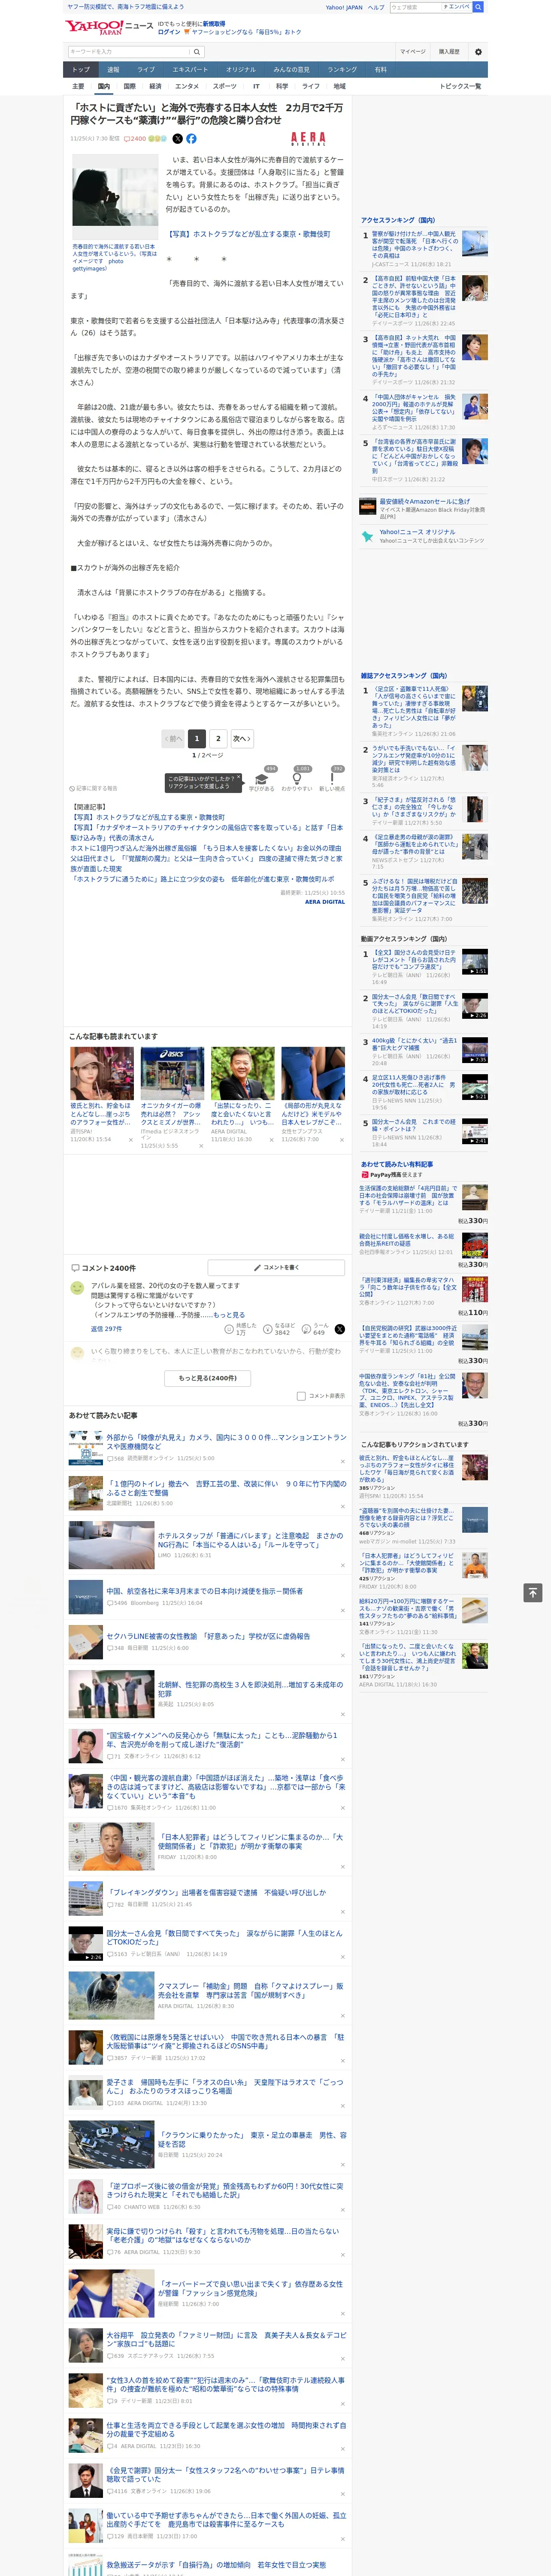Select current page 1 pagination button
This screenshot has height=2576, width=551.
click(196, 738)
